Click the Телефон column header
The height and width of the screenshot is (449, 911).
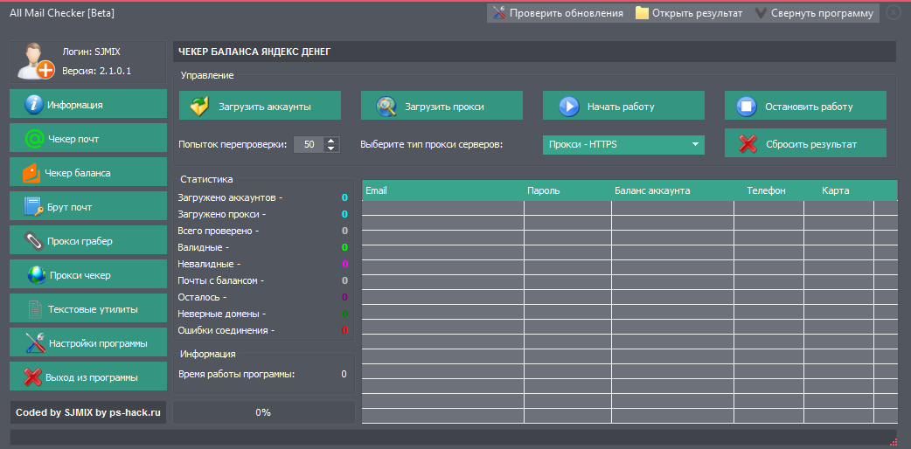point(767,190)
